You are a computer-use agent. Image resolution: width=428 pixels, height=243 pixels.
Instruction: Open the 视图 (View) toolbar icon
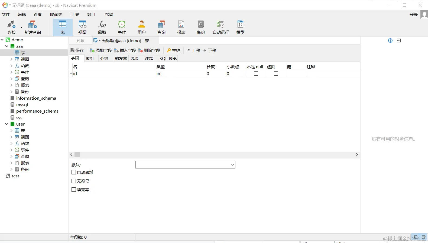[x=82, y=27]
